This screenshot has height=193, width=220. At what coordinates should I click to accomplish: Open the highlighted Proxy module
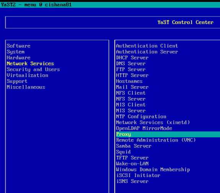(x=168, y=134)
